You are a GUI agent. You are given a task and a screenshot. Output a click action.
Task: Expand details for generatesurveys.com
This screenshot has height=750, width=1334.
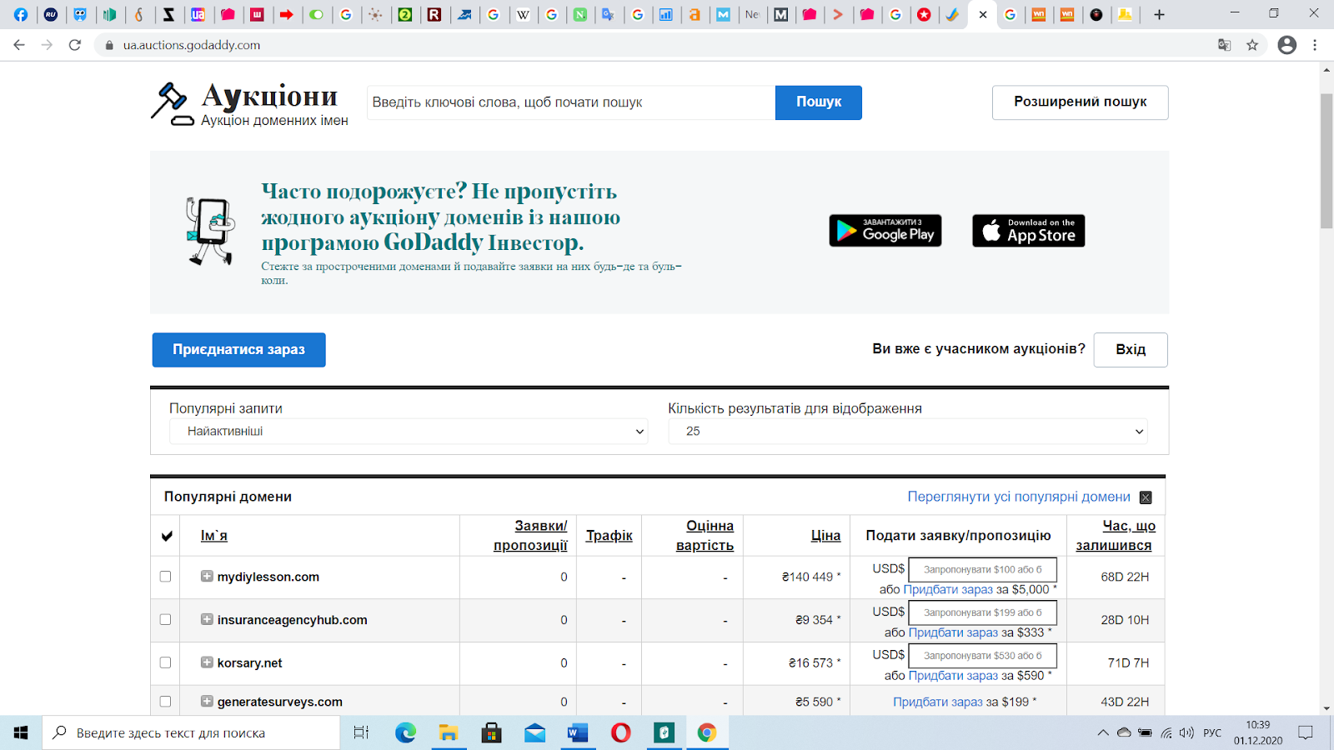(207, 702)
